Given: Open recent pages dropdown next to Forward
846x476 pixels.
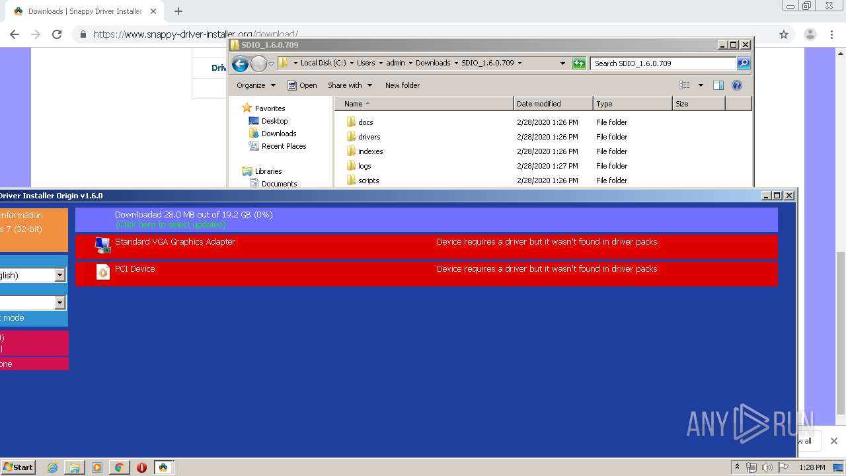Looking at the screenshot, I should click(x=271, y=64).
